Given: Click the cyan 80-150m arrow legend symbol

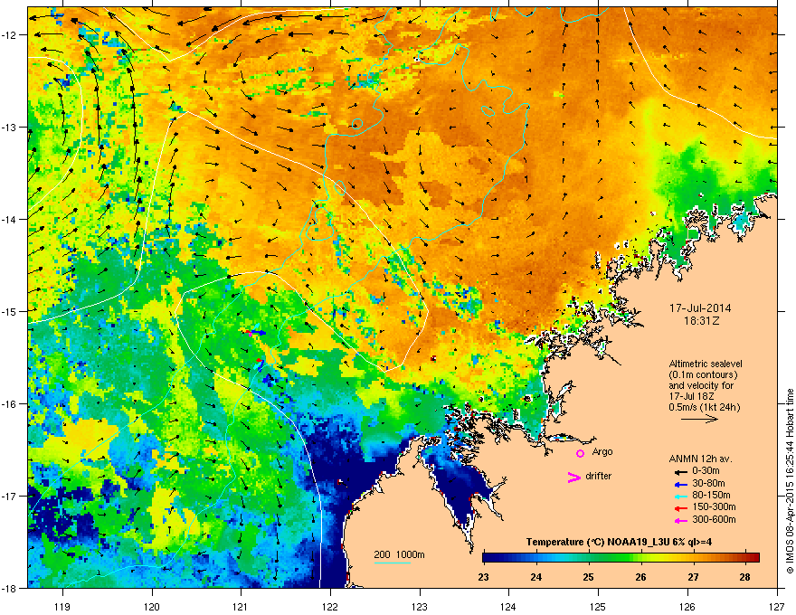Looking at the screenshot, I should click(x=679, y=496).
